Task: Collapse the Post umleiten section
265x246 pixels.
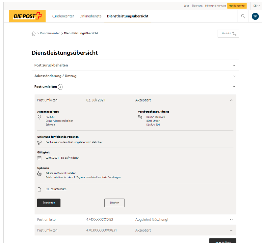Action: [x=234, y=87]
